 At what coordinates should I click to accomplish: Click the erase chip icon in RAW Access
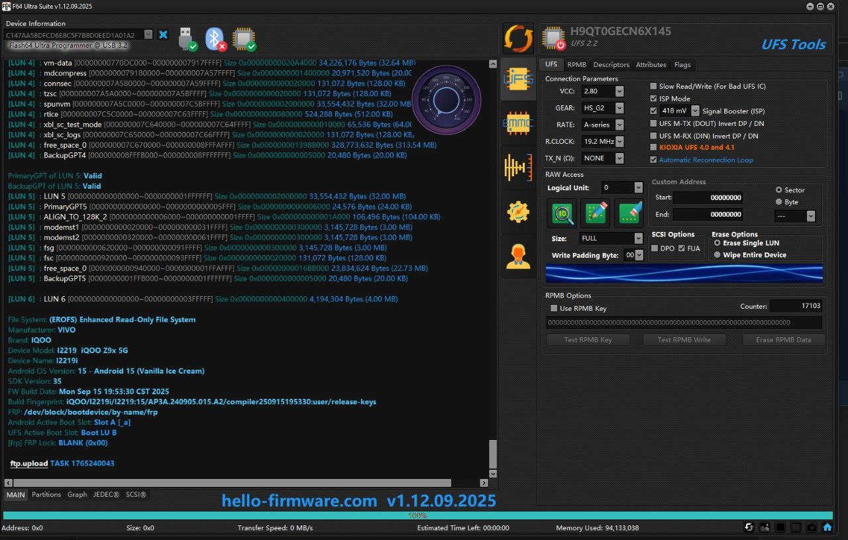629,213
